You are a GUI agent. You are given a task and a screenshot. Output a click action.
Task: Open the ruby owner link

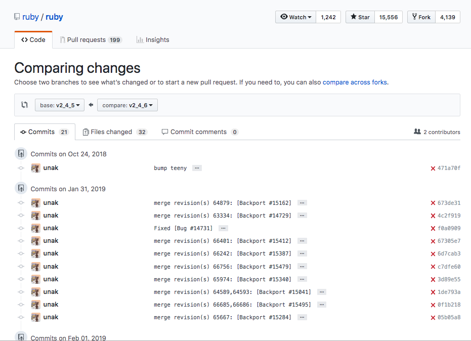tap(30, 17)
